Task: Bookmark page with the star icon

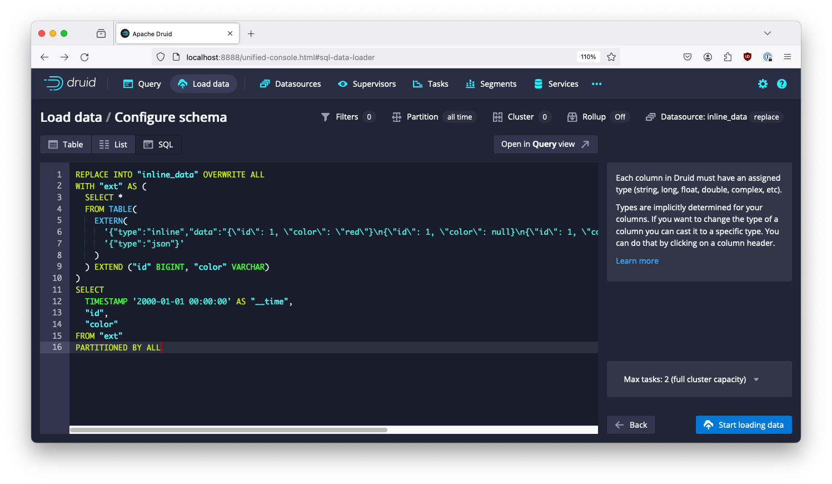Action: [611, 57]
